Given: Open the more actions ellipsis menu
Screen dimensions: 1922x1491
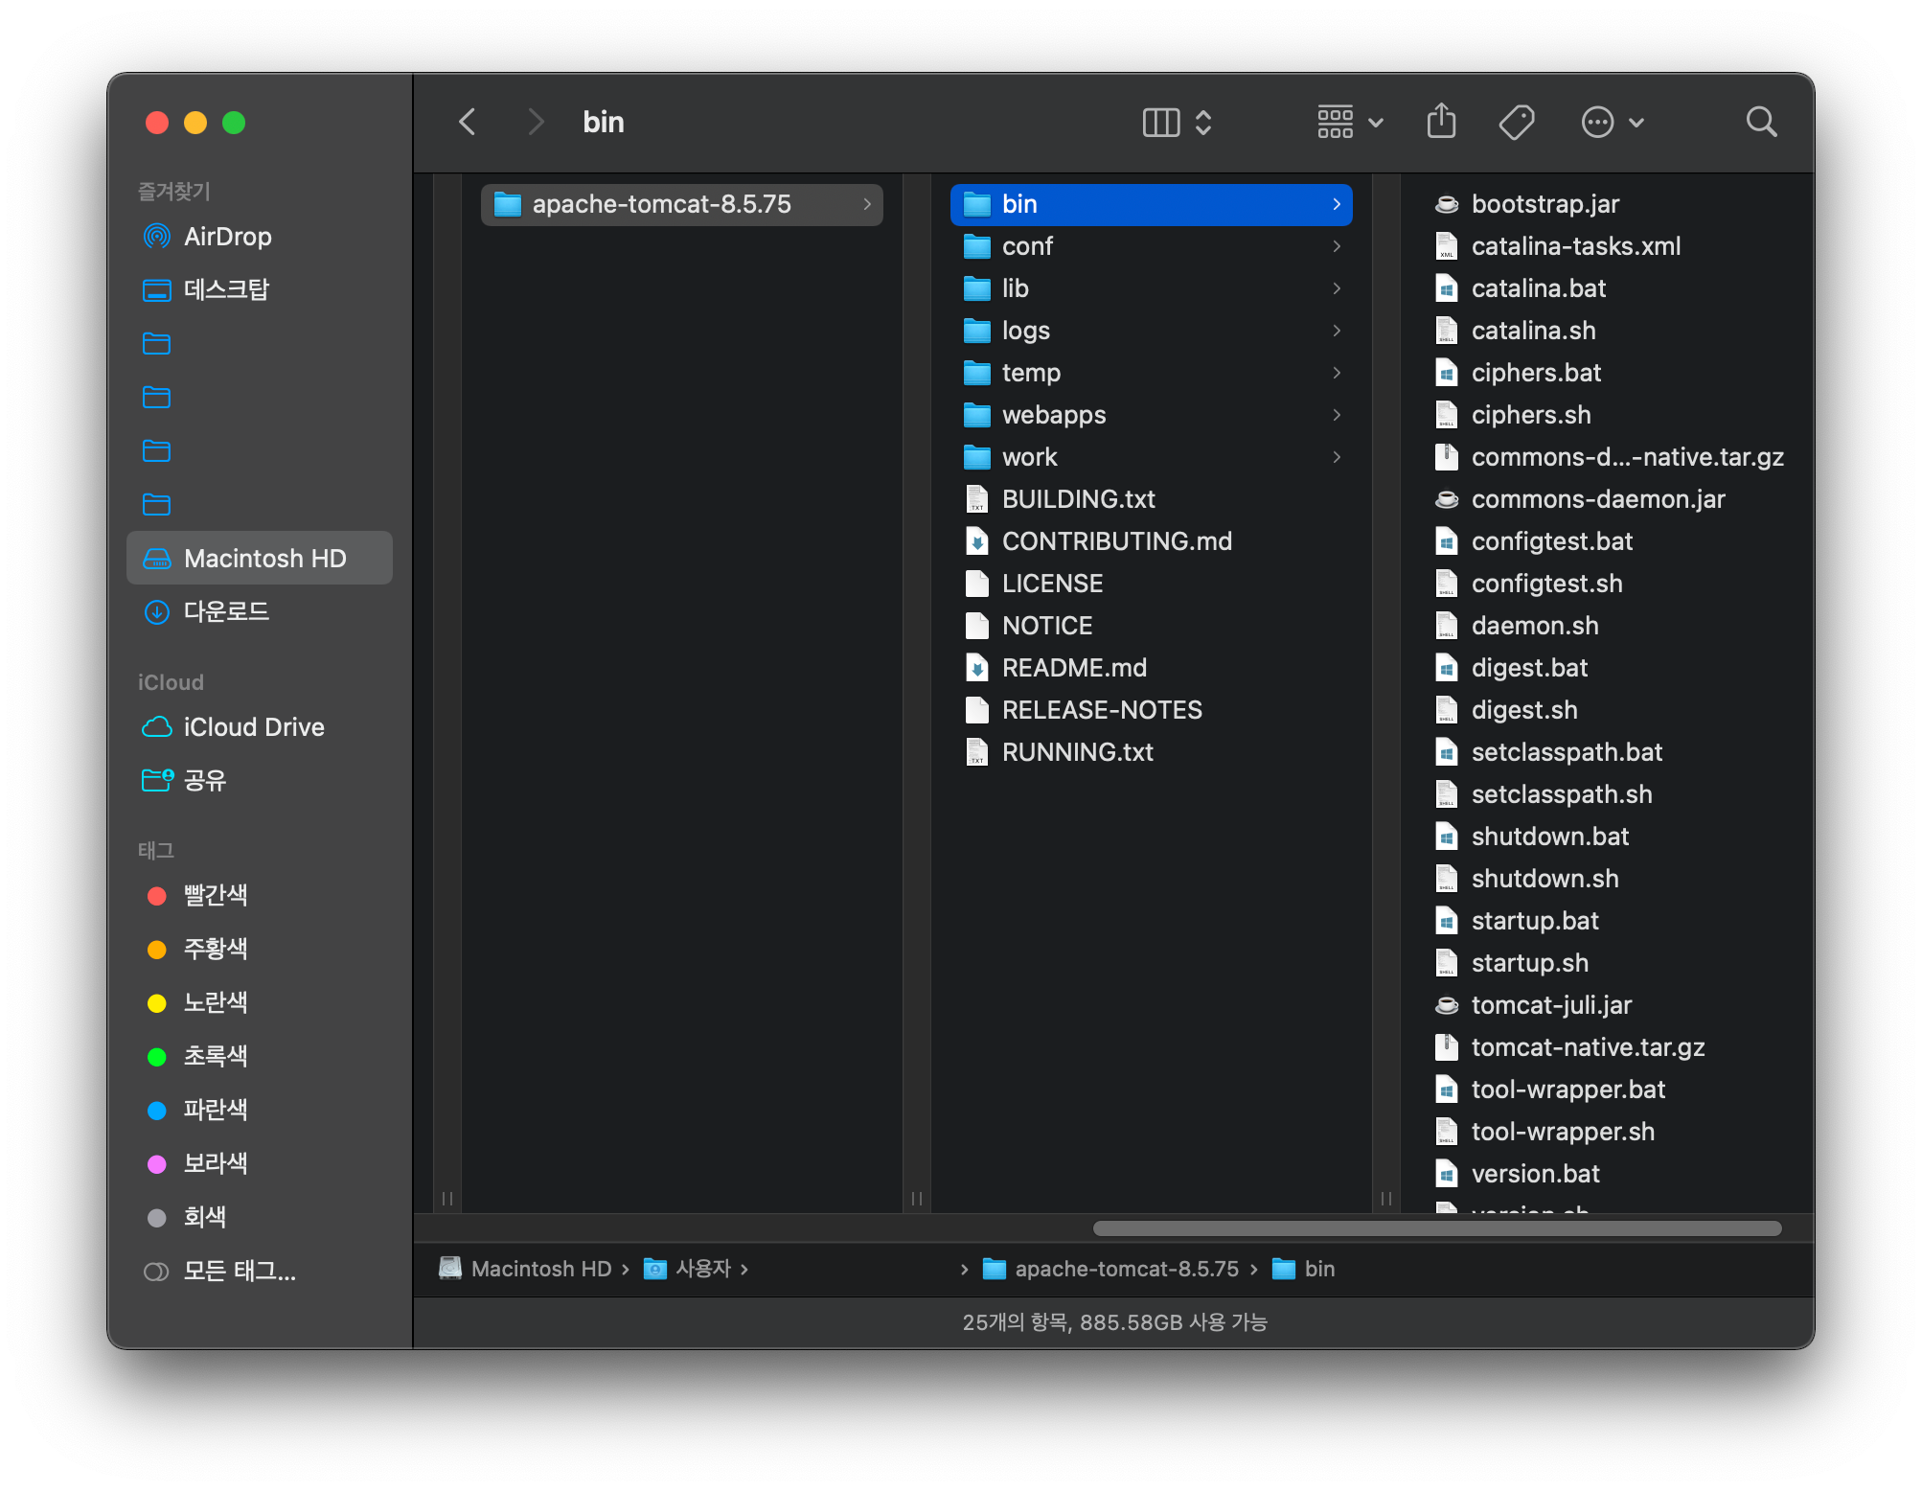Looking at the screenshot, I should [x=1612, y=122].
